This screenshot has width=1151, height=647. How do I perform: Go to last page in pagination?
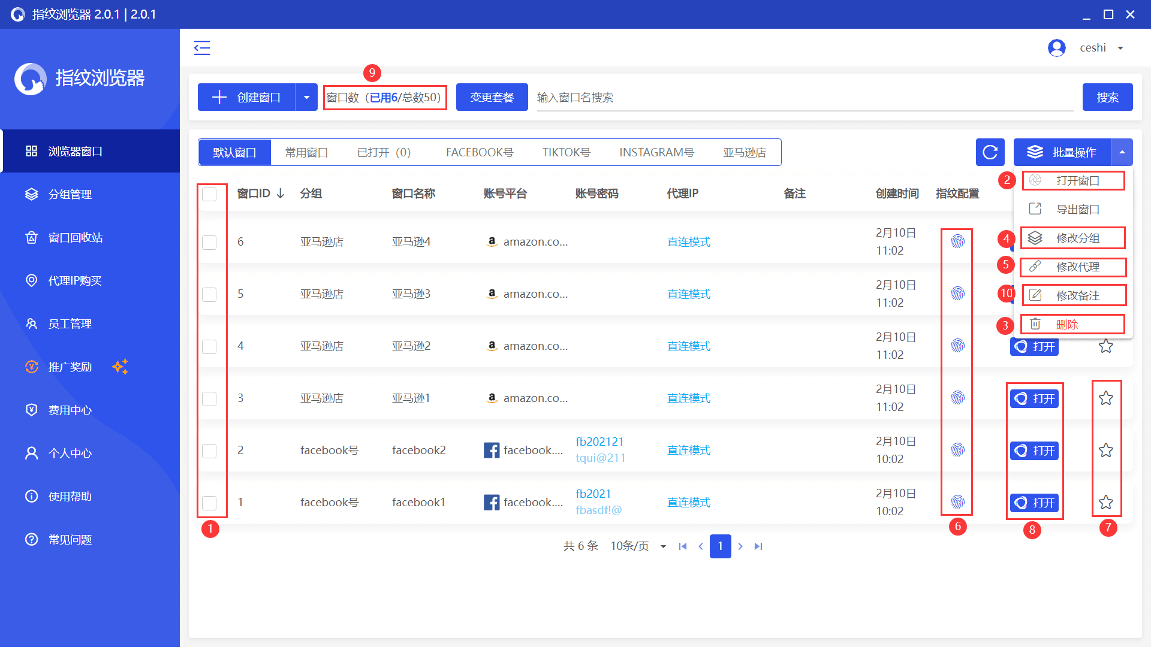pos(758,546)
